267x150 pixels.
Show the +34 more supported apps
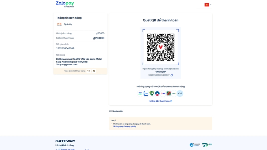click(x=180, y=93)
